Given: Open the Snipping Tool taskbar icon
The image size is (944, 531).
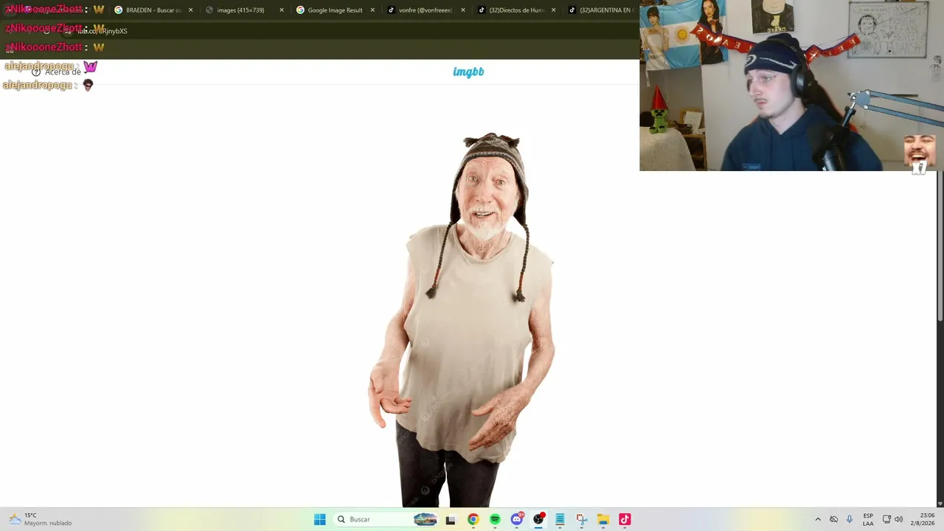Looking at the screenshot, I should 581,519.
